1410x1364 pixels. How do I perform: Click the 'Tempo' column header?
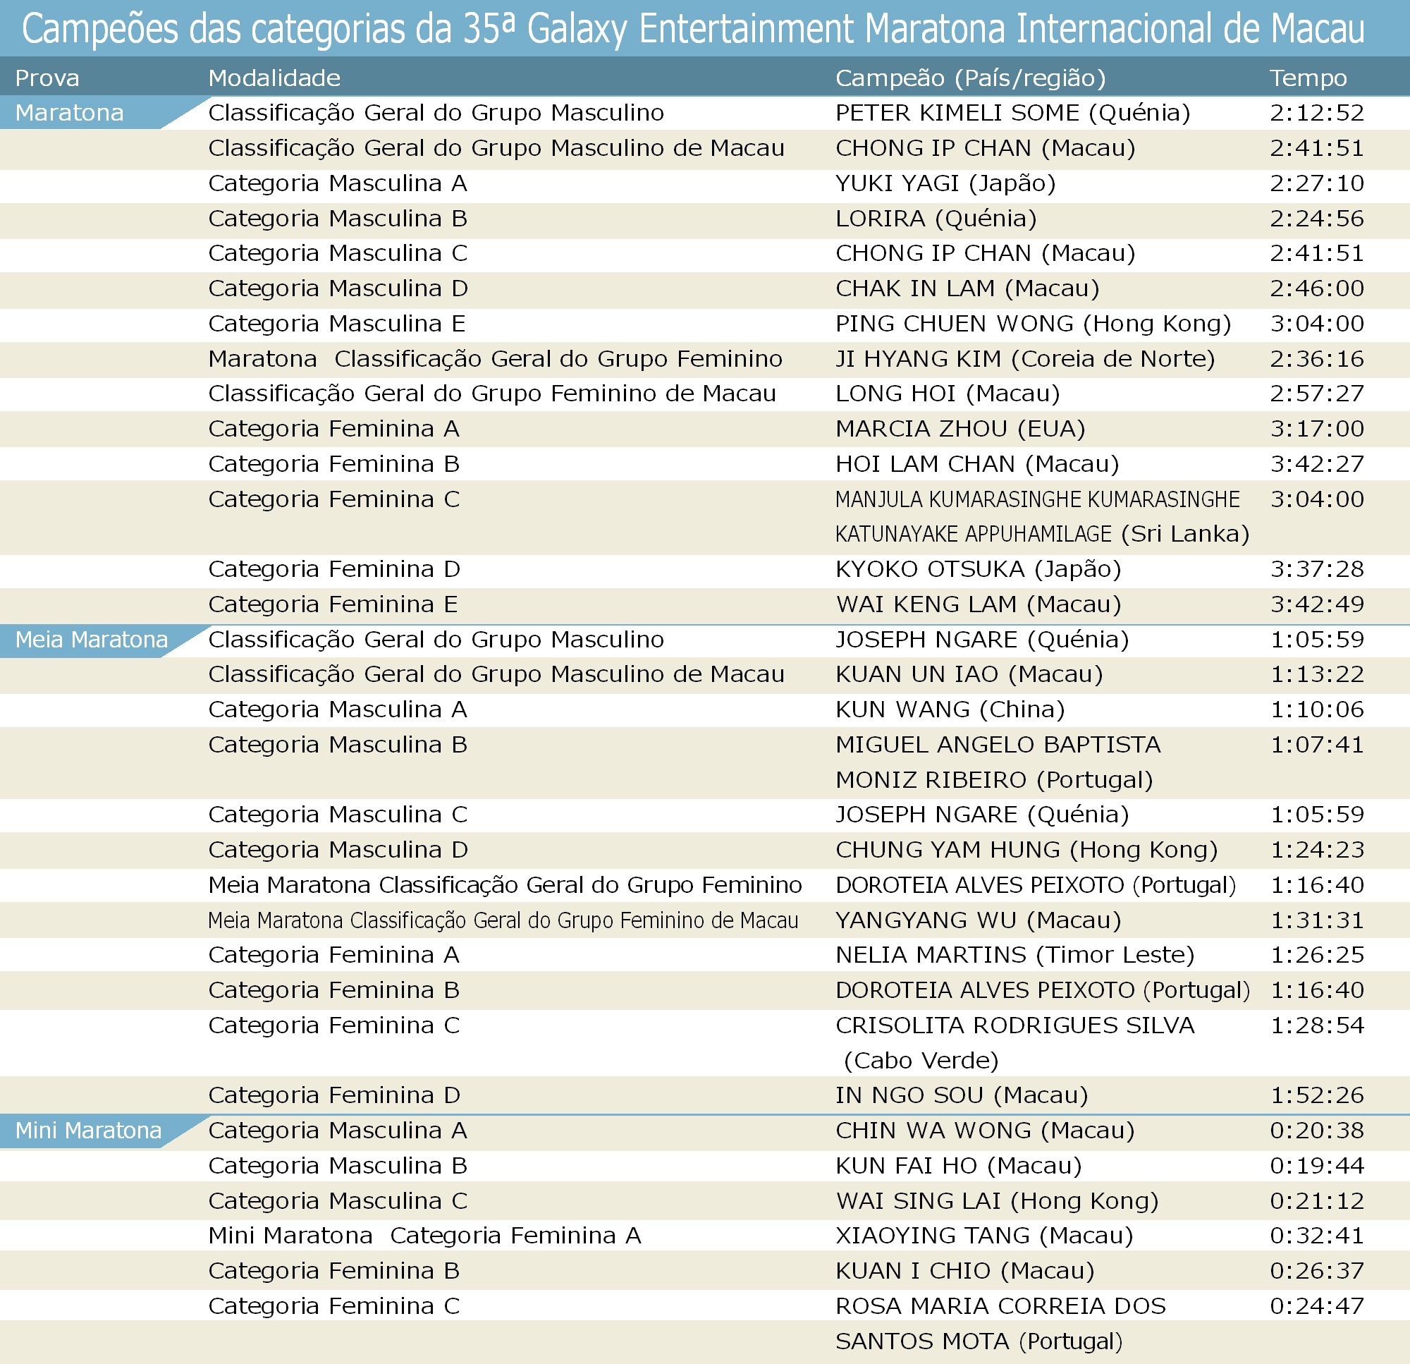(1308, 78)
